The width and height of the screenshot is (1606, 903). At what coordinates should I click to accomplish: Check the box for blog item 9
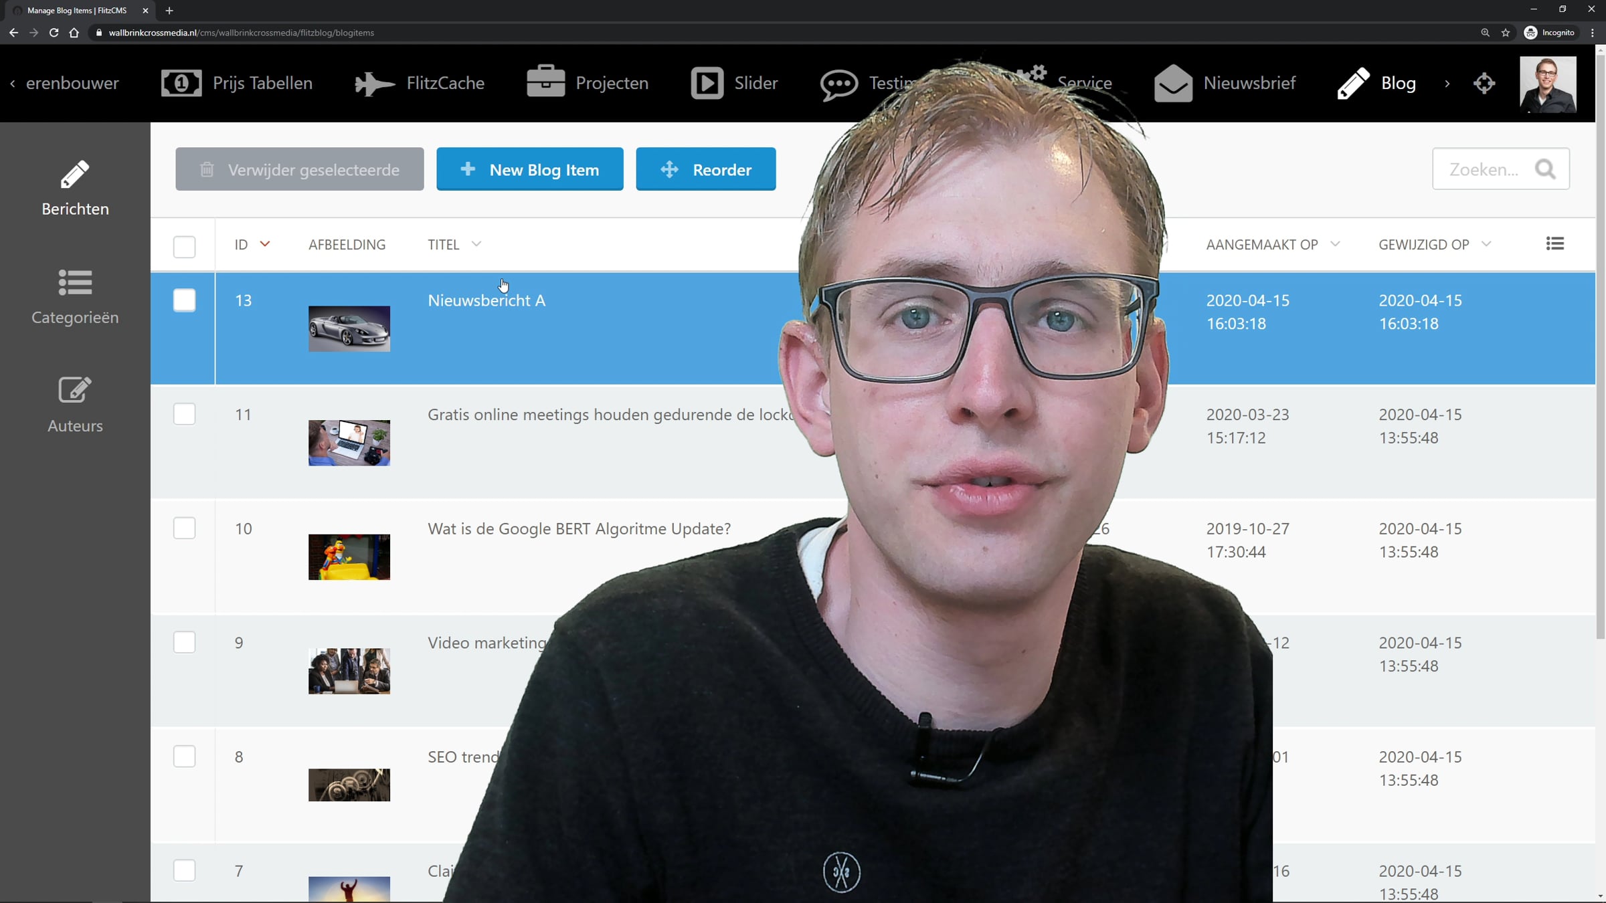(184, 642)
